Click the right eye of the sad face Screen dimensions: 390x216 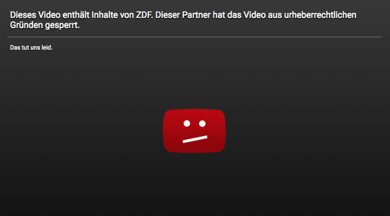point(202,123)
